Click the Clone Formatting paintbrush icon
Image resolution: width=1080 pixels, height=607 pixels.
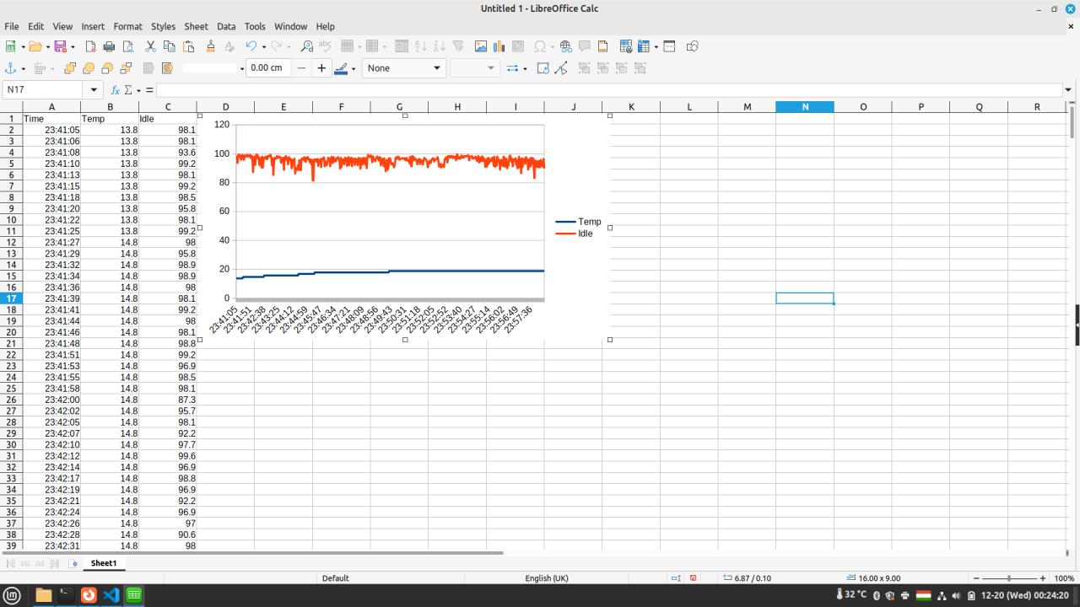(211, 46)
